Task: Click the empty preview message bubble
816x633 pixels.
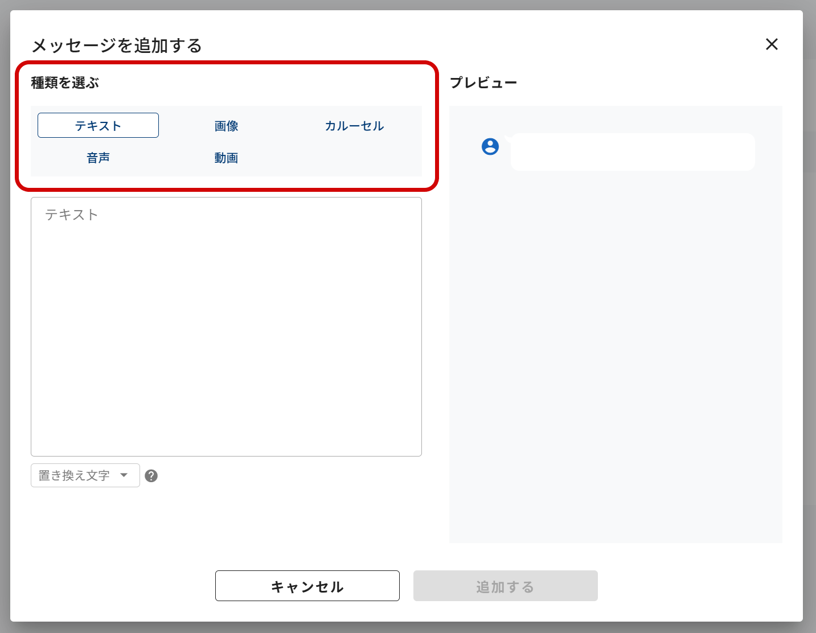Action: 632,152
